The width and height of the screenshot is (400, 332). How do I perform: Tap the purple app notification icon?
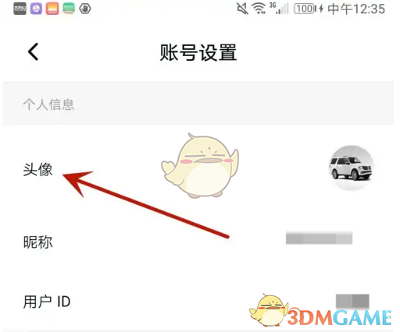tap(36, 9)
